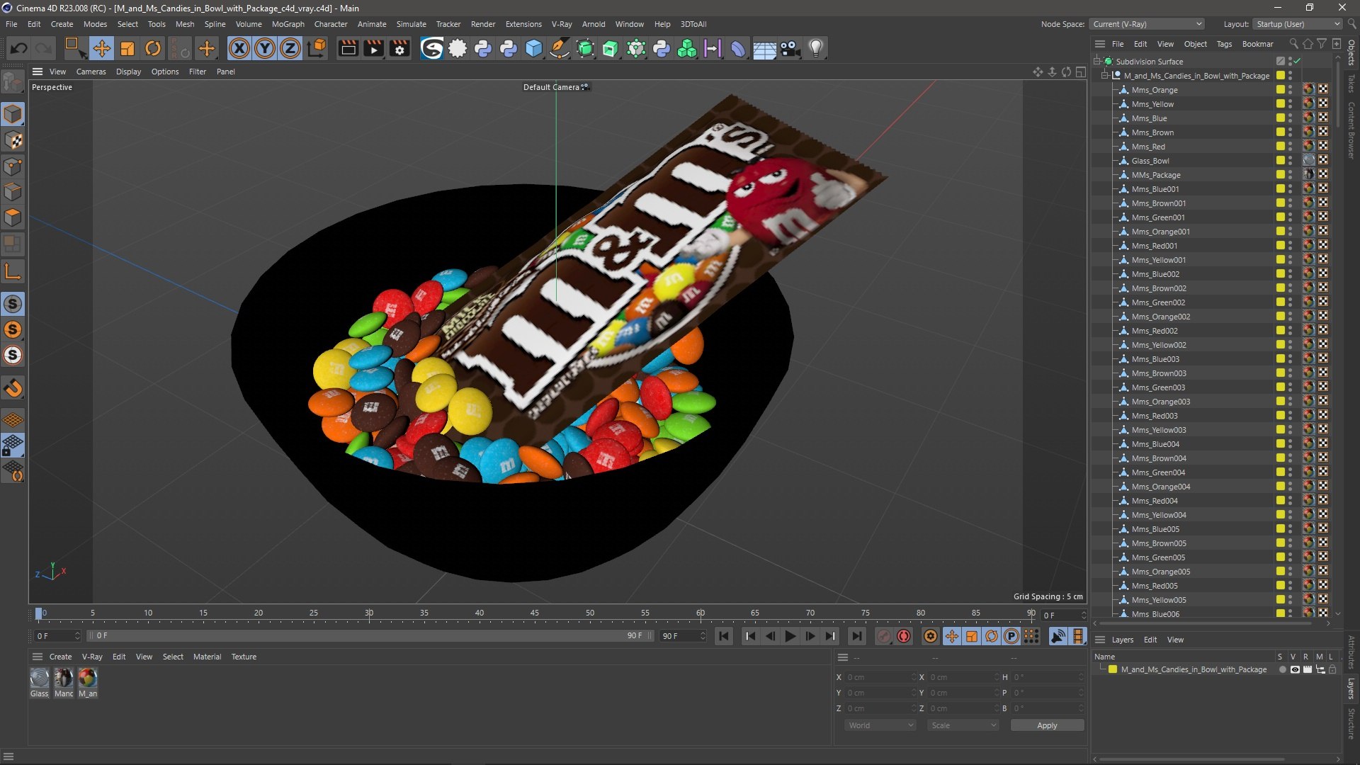The height and width of the screenshot is (765, 1360).
Task: Click the Floor grid icon
Action: [x=764, y=48]
